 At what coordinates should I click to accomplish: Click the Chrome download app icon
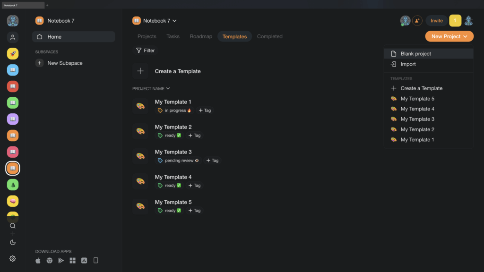click(x=50, y=260)
